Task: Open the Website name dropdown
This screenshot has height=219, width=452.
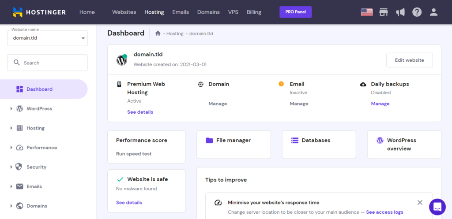Action: coord(47,38)
